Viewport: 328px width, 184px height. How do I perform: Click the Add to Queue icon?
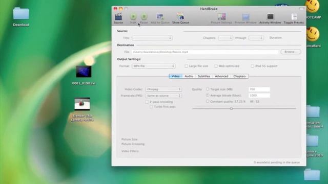tap(160, 17)
